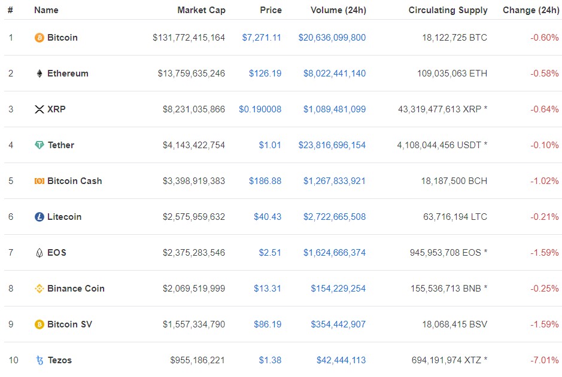Click Bitcoin price $7,271.11
This screenshot has height=377, width=562.
pyautogui.click(x=262, y=38)
